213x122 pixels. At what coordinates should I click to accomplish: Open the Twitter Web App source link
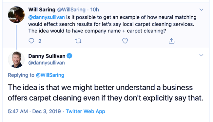[86, 111]
